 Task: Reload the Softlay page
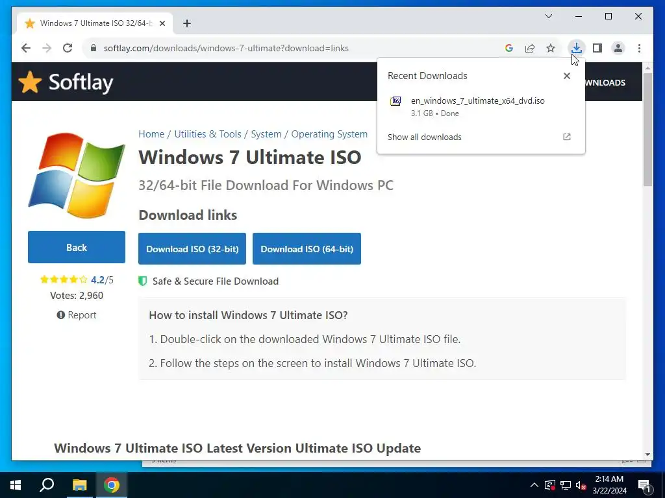[x=68, y=48]
